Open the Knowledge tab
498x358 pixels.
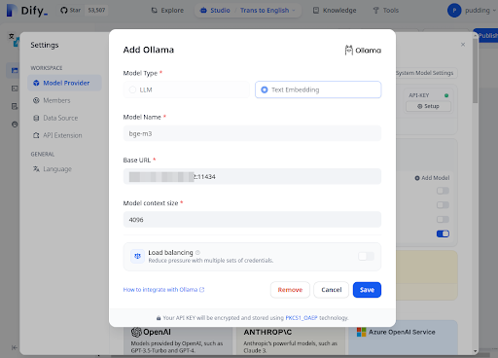click(x=335, y=11)
